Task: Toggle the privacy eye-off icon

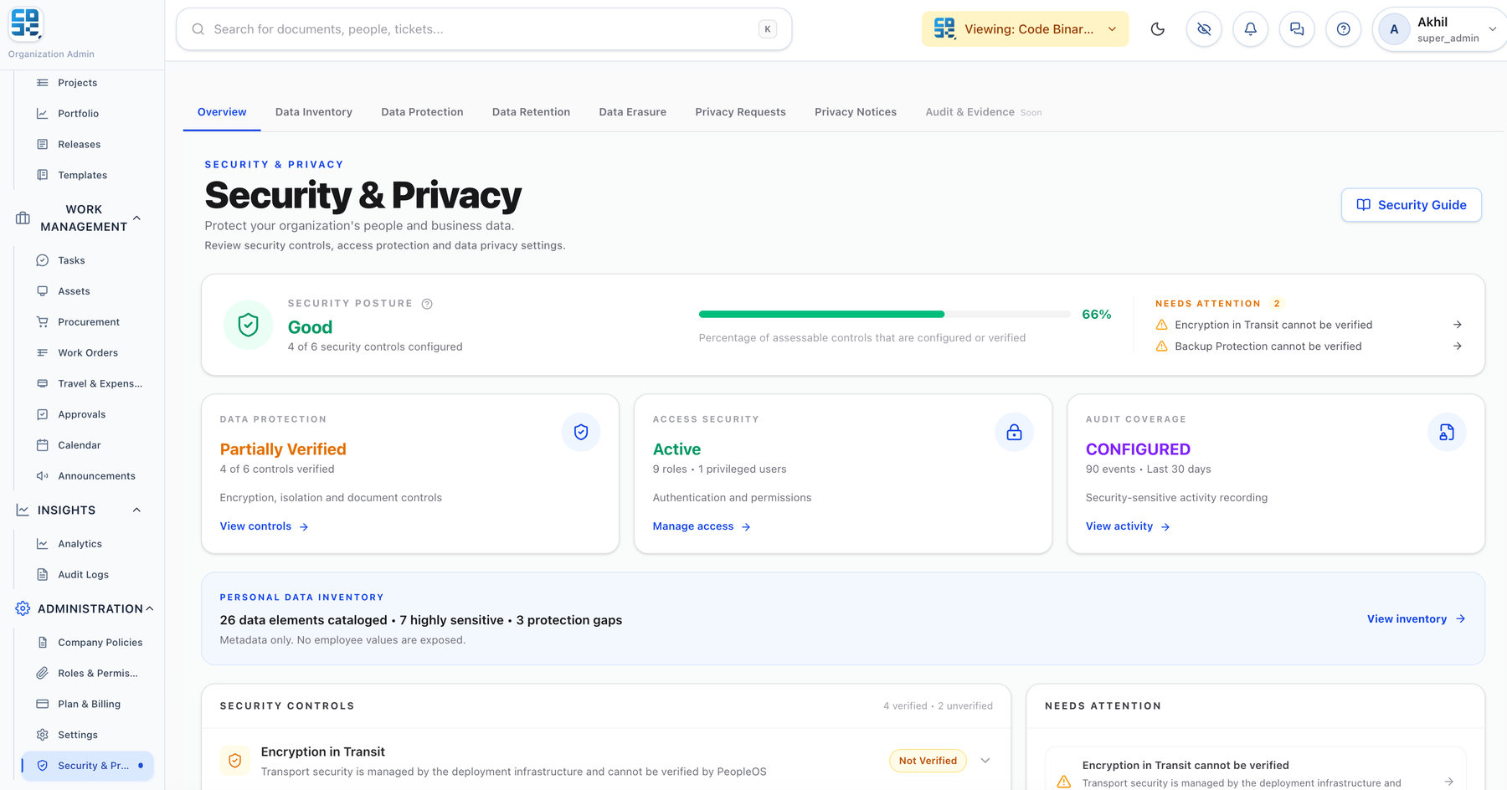Action: [x=1204, y=29]
